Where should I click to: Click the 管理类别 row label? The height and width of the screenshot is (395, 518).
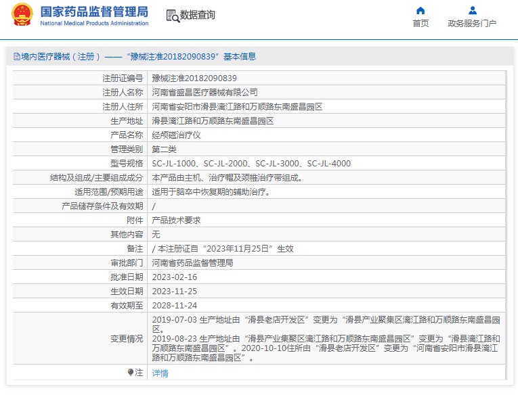coord(127,149)
